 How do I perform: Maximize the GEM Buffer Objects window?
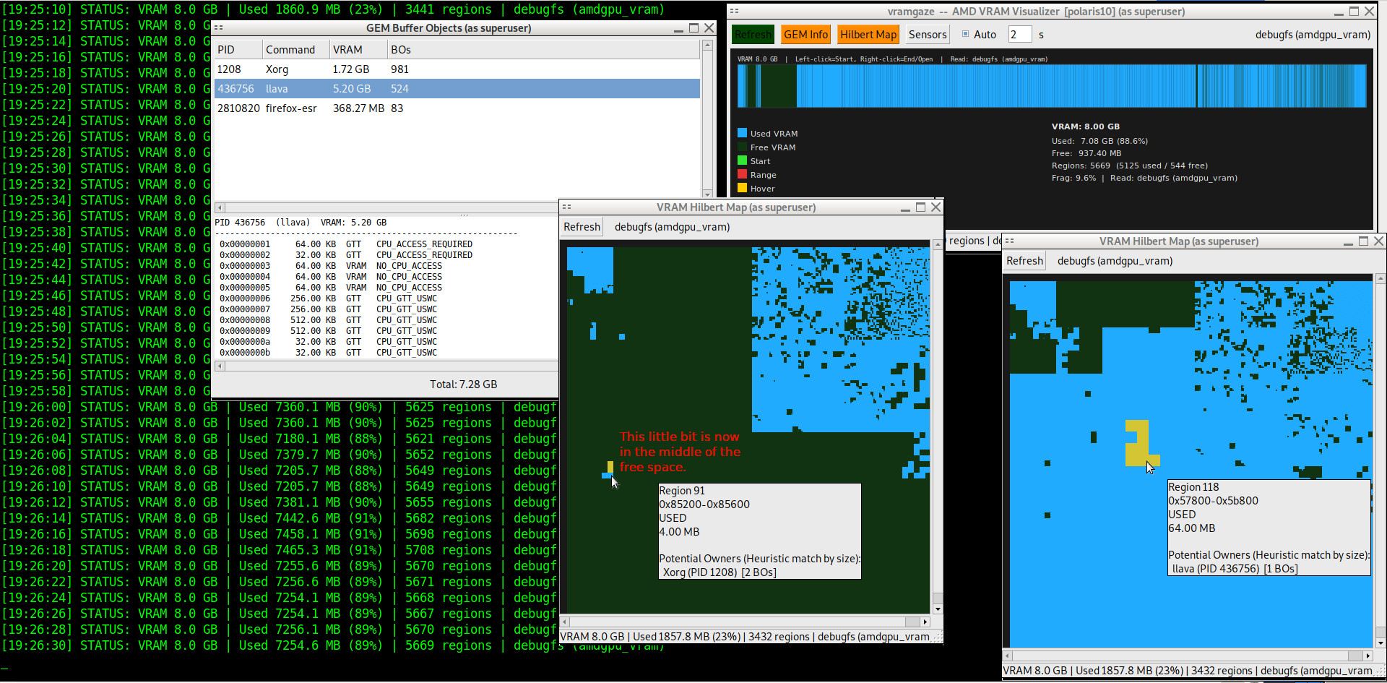(693, 28)
